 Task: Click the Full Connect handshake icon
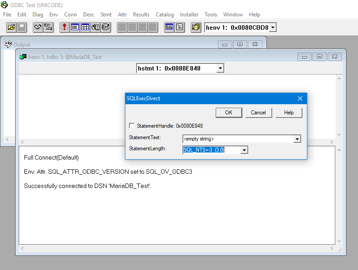tap(38, 27)
